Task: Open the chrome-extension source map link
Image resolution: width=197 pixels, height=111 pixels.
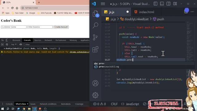Action: click(79, 52)
